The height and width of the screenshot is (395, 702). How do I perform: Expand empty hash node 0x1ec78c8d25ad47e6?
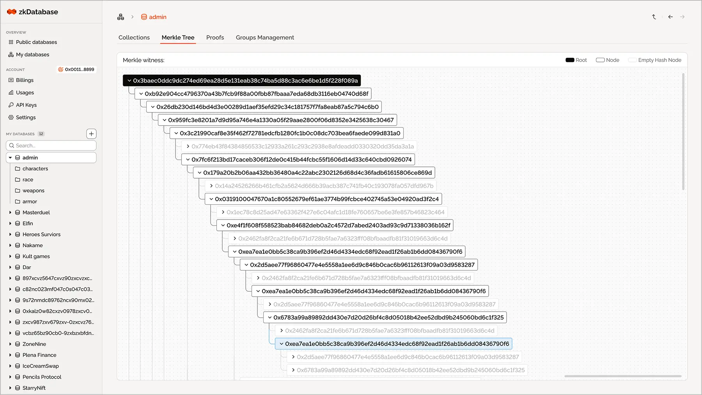pos(223,212)
